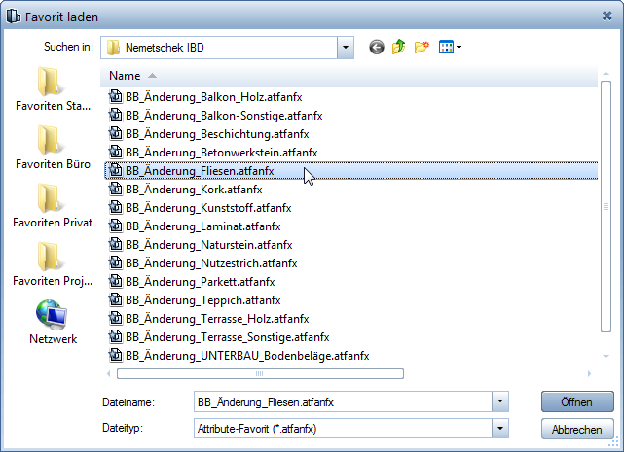Image resolution: width=624 pixels, height=452 pixels.
Task: Select file name BB_Änderung_UNTERBAU_Bodenbeläge.atfanfx
Action: [x=247, y=356]
